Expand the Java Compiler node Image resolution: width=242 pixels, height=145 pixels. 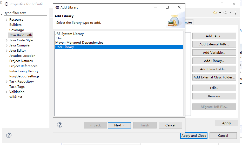pos(6,45)
